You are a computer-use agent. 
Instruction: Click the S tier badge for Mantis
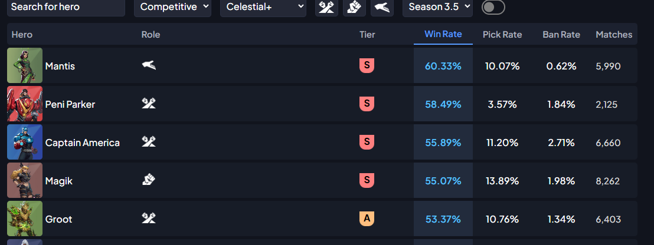pyautogui.click(x=367, y=66)
